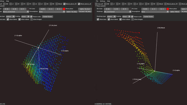Viewport: 187px width, 105px height.
Task: Uncheck Blend_above_50 in left window
Action: coord(64,4)
